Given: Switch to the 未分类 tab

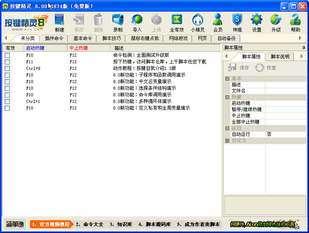Looking at the screenshot, I should (x=28, y=38).
